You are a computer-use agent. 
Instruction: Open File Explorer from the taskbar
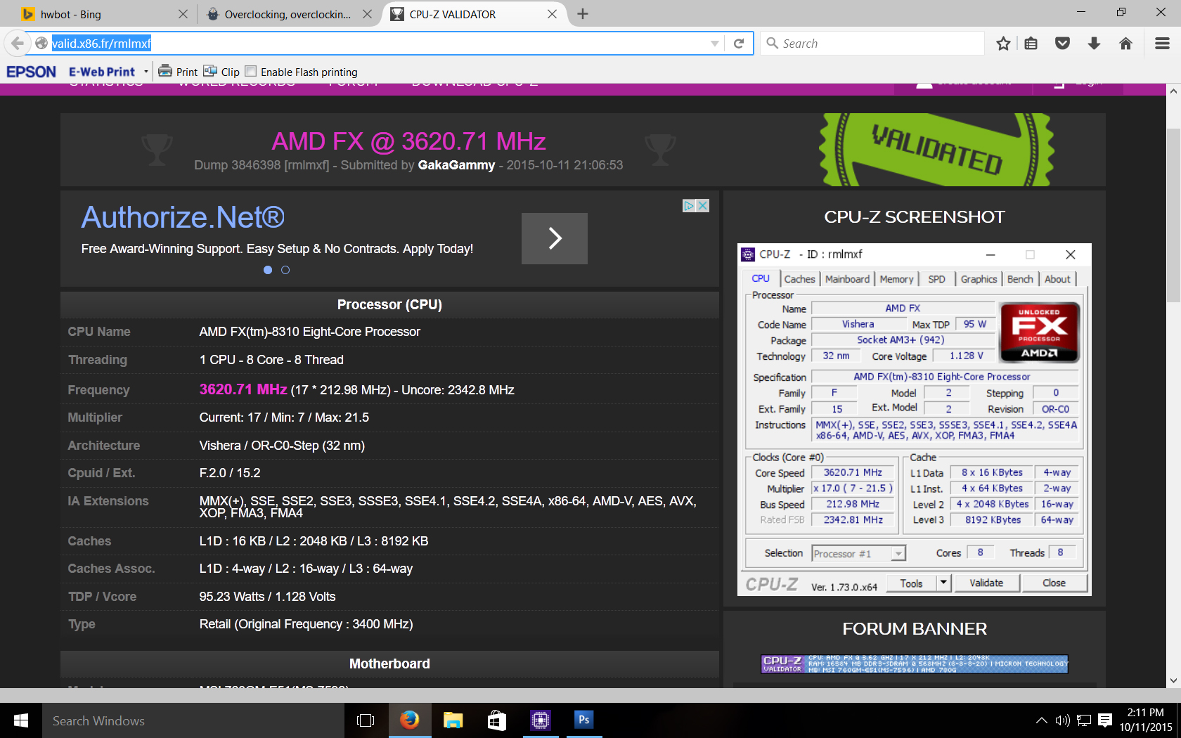pos(453,720)
